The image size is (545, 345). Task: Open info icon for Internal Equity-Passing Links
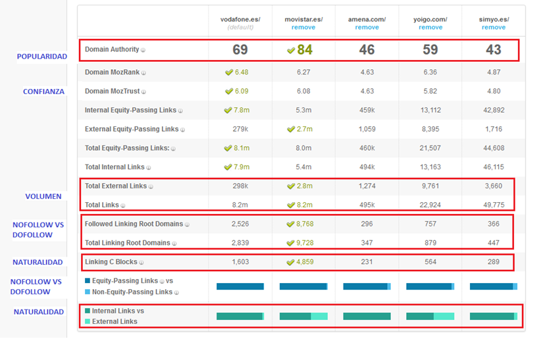(x=181, y=111)
